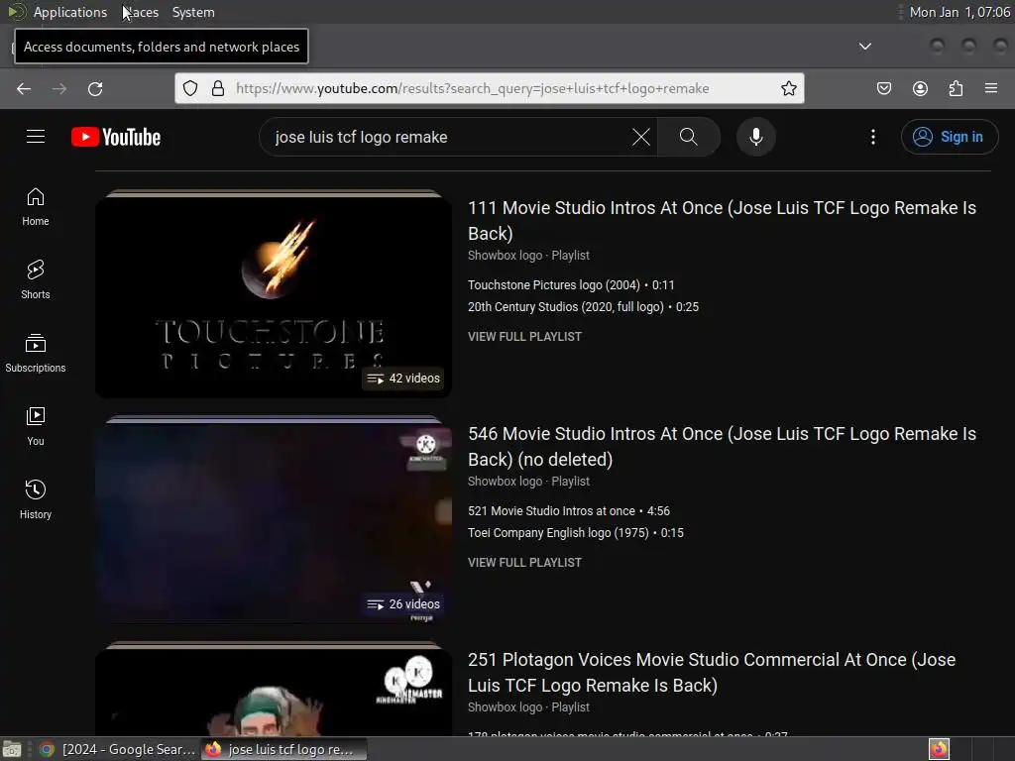Open 111 Movie Studio Intros playlist title
1015x761 pixels.
[x=722, y=220]
